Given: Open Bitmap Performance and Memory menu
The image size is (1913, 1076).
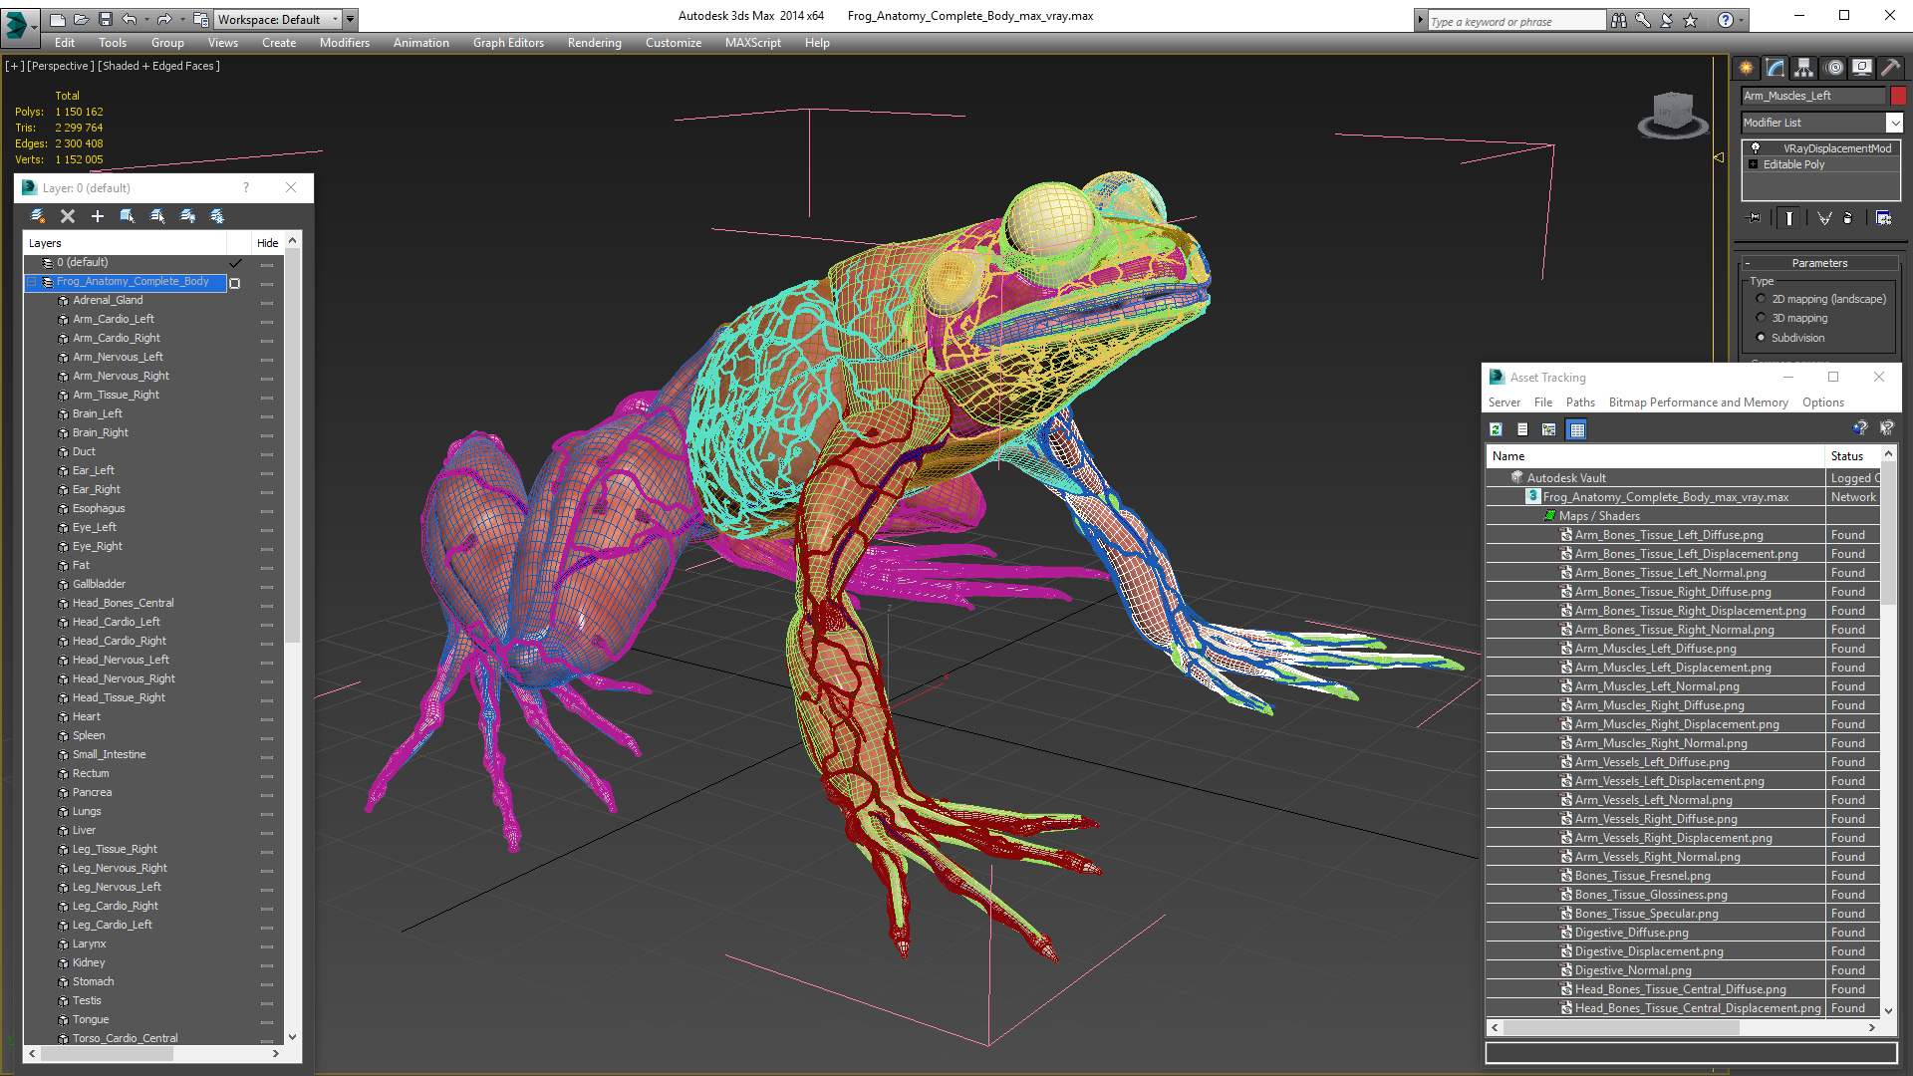Looking at the screenshot, I should click(1698, 403).
